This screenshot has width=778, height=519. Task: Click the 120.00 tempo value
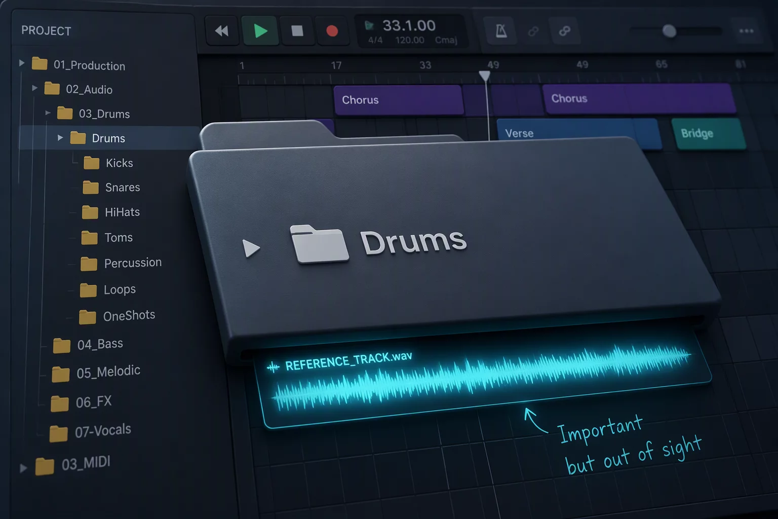pyautogui.click(x=410, y=40)
